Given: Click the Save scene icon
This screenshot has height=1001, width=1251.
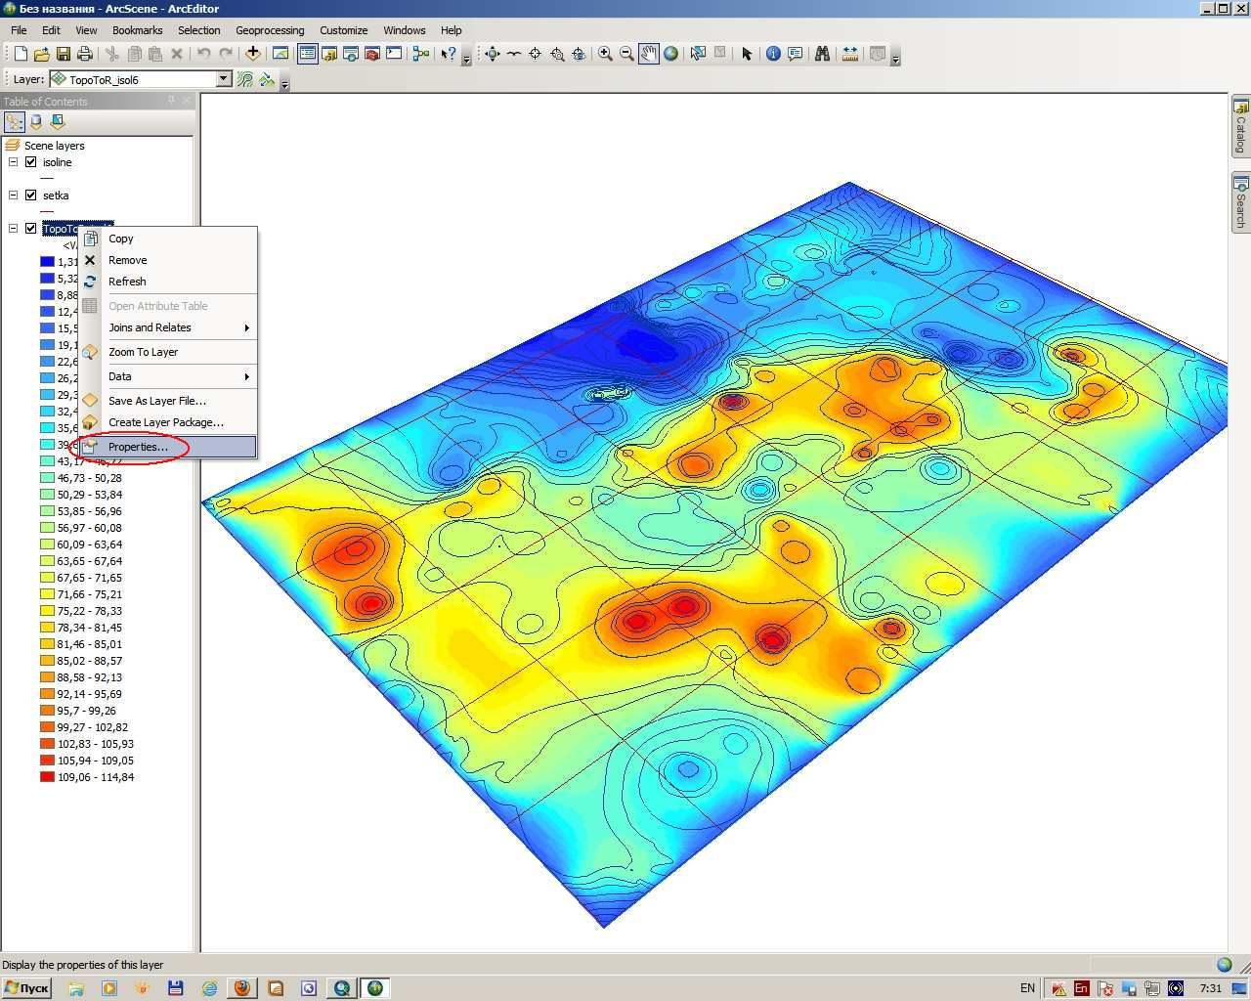Looking at the screenshot, I should point(64,54).
